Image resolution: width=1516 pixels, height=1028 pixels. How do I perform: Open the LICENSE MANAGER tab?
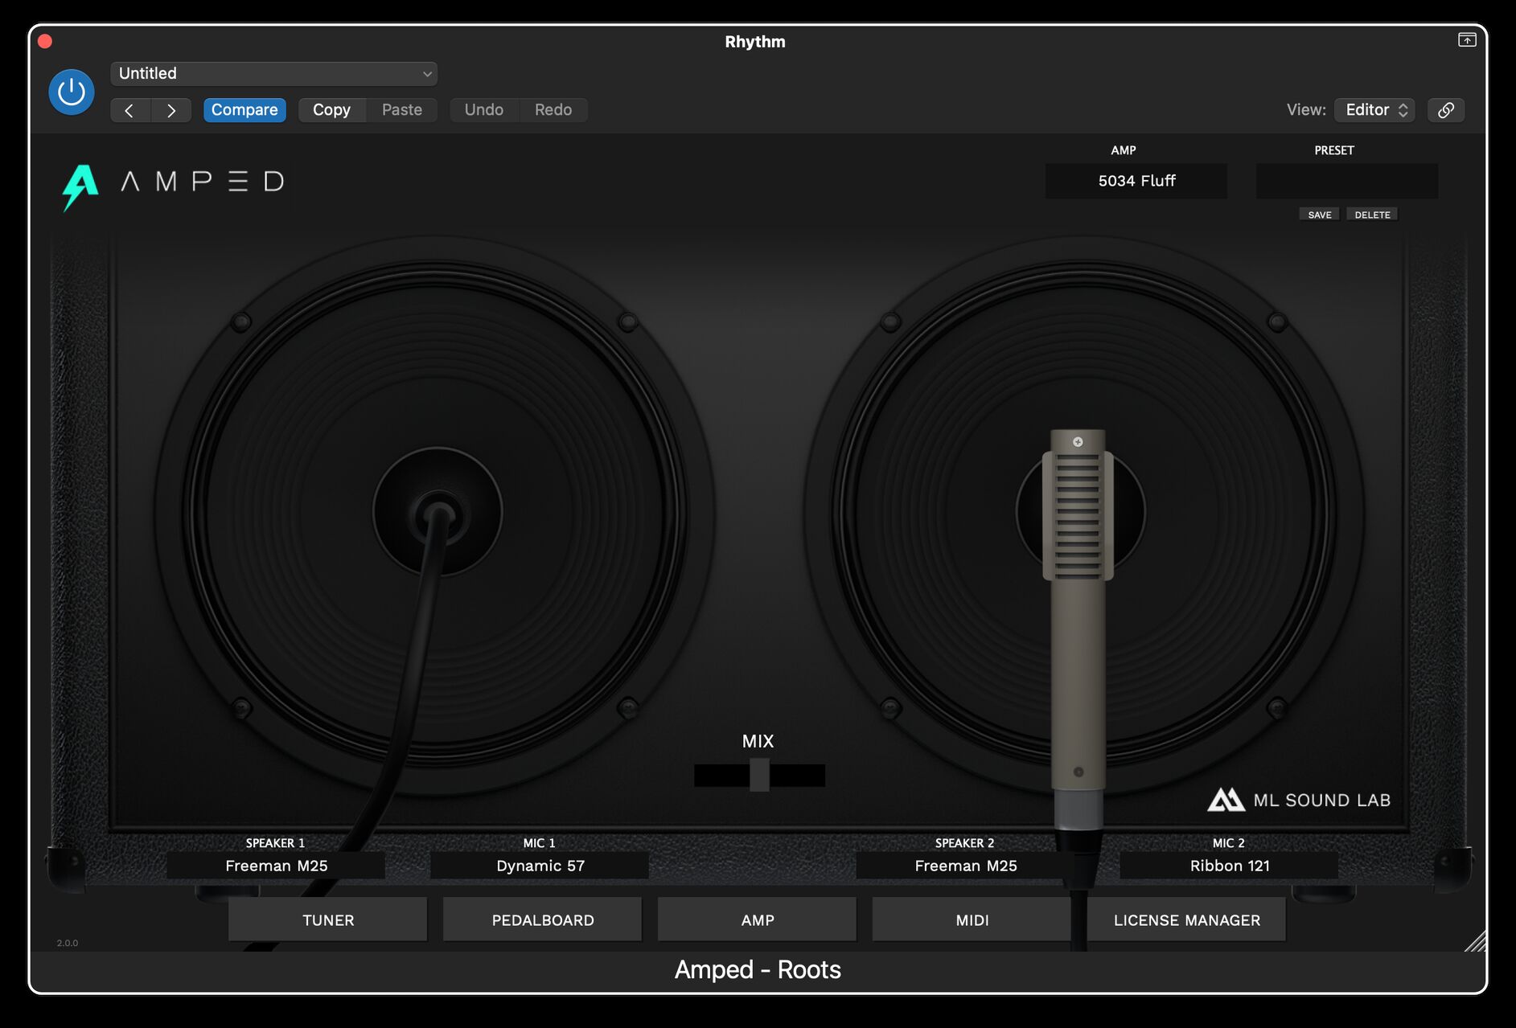pyautogui.click(x=1187, y=919)
